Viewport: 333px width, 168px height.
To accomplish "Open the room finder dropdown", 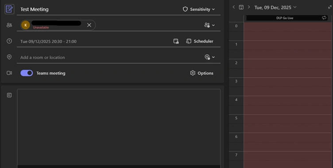I will point(209,57).
